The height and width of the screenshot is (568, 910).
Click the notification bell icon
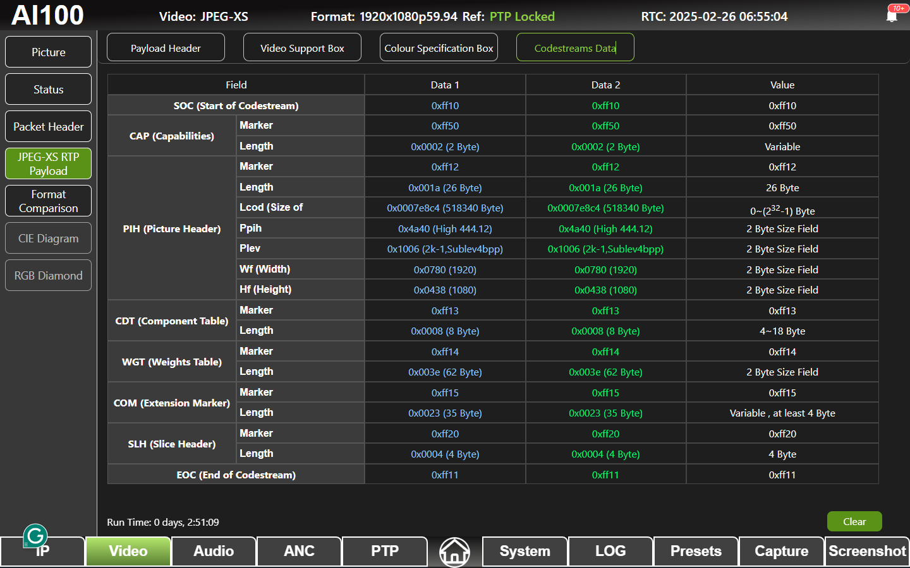point(892,15)
